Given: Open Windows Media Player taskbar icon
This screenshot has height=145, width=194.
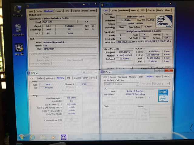Looking at the screenshot, I should tap(53, 137).
